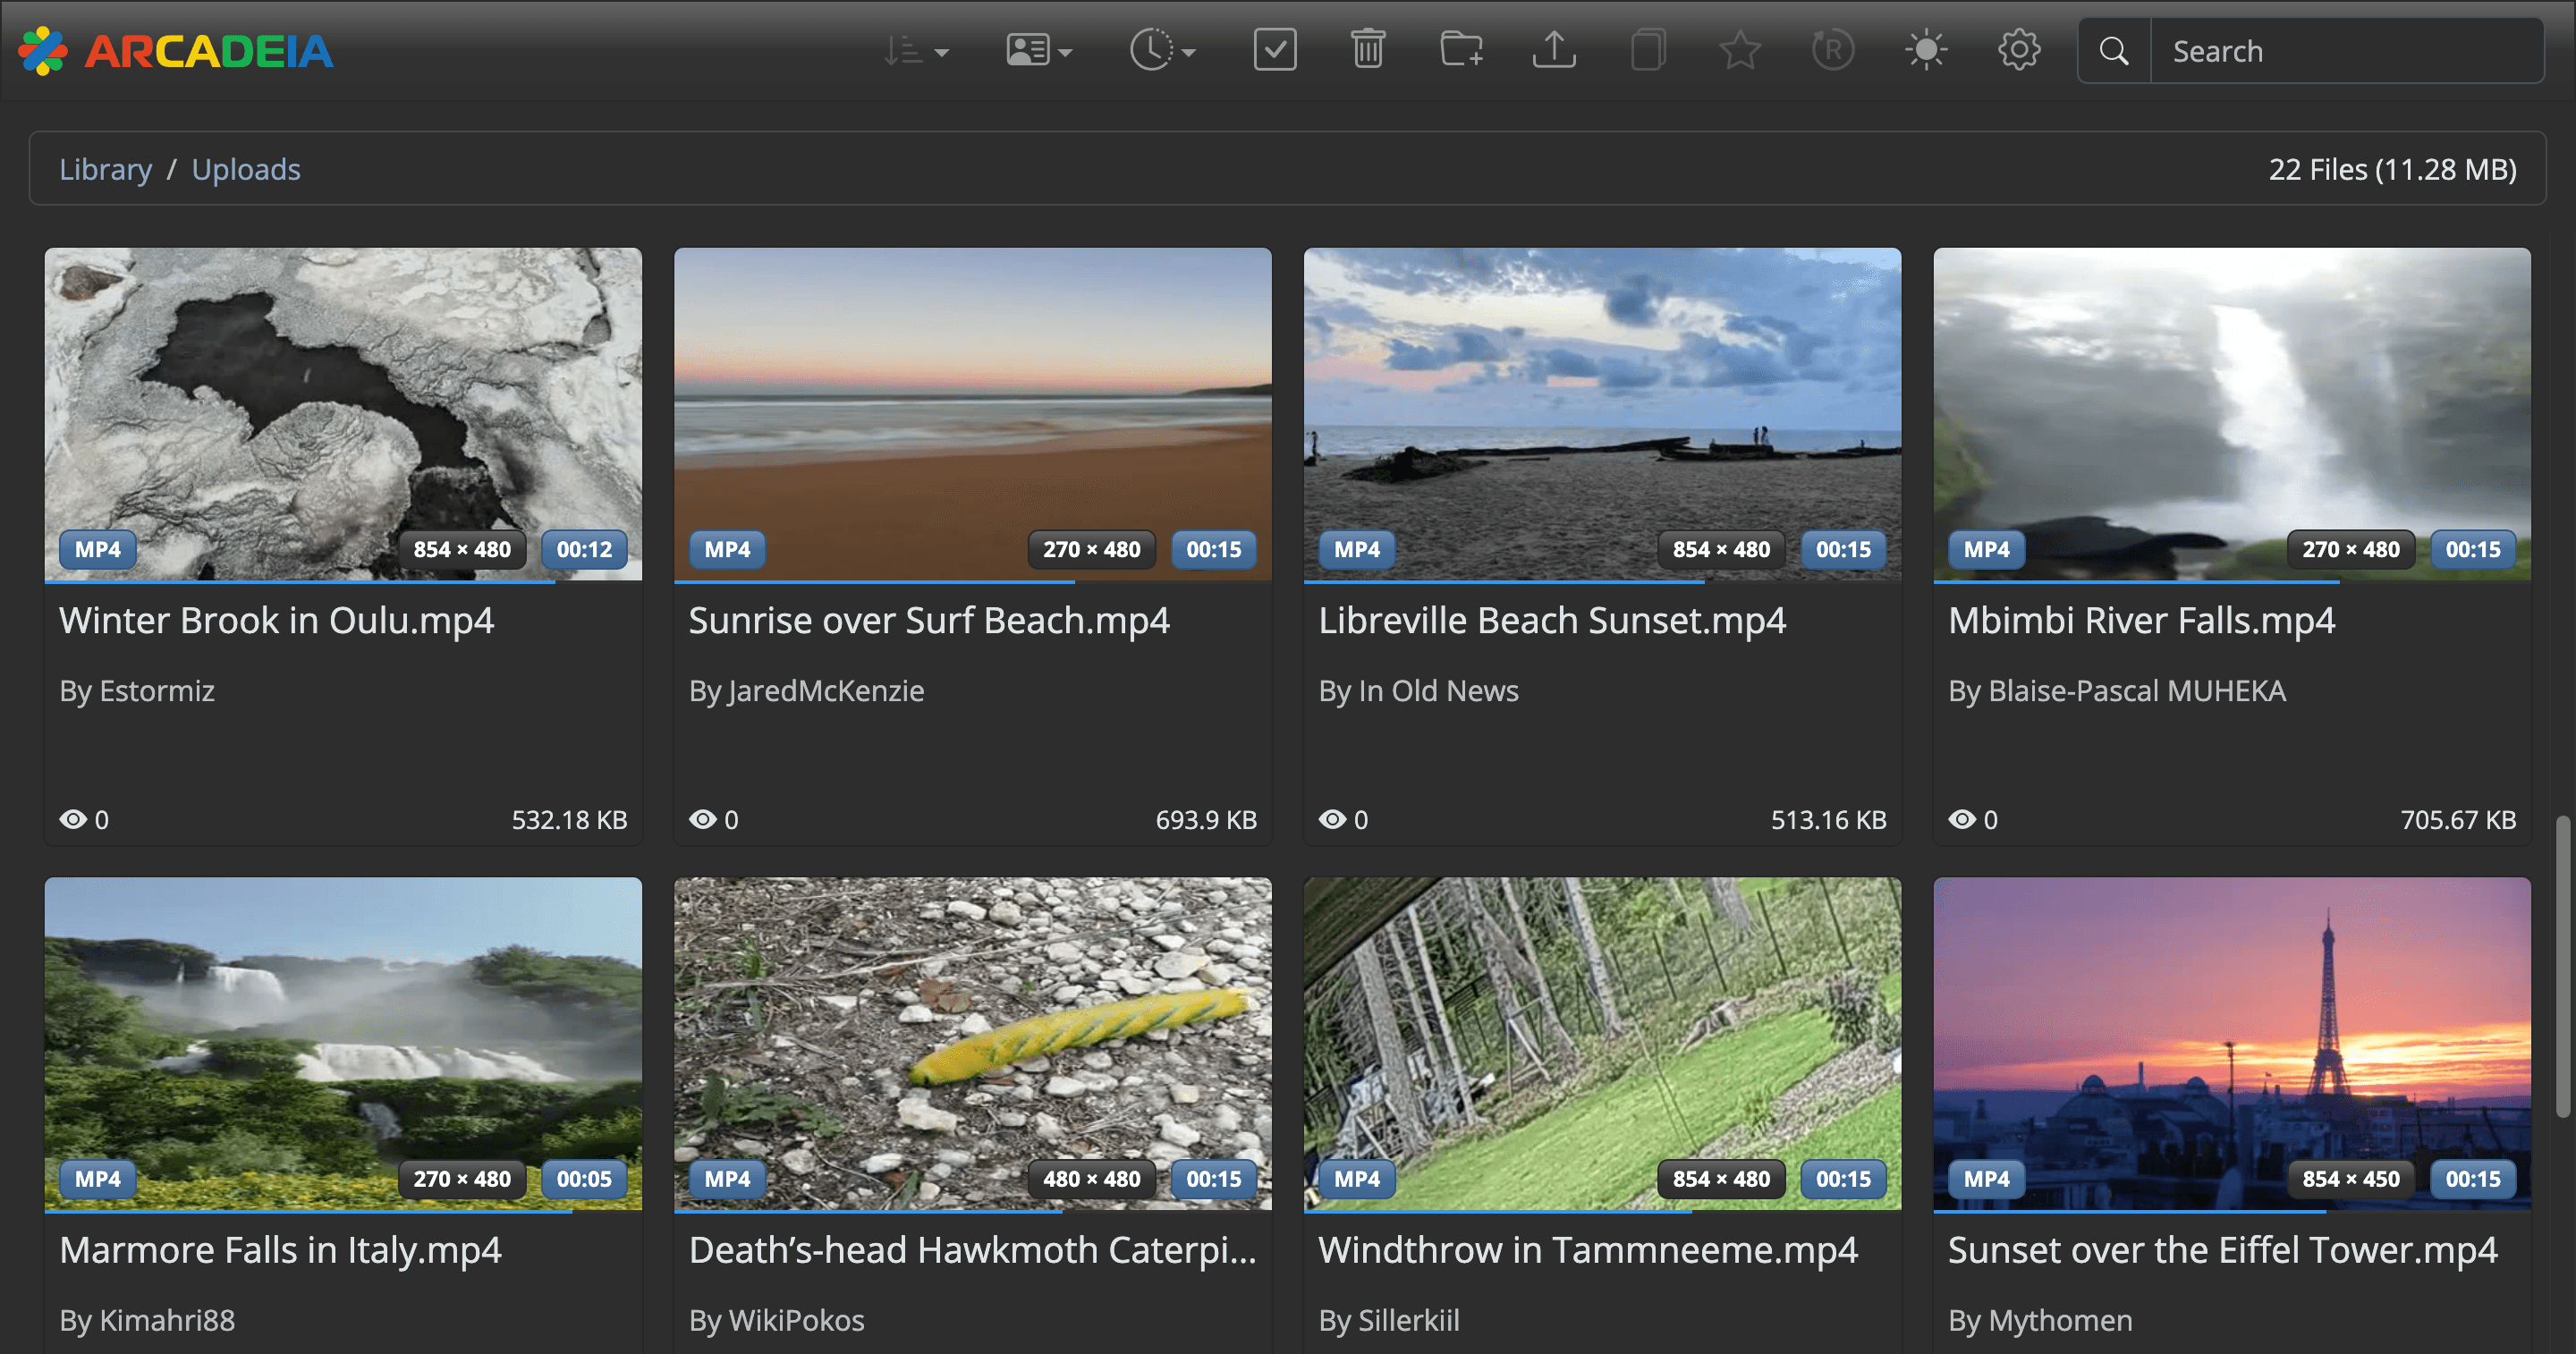Go to Library breadcrumb link
The height and width of the screenshot is (1354, 2576).
coord(105,169)
